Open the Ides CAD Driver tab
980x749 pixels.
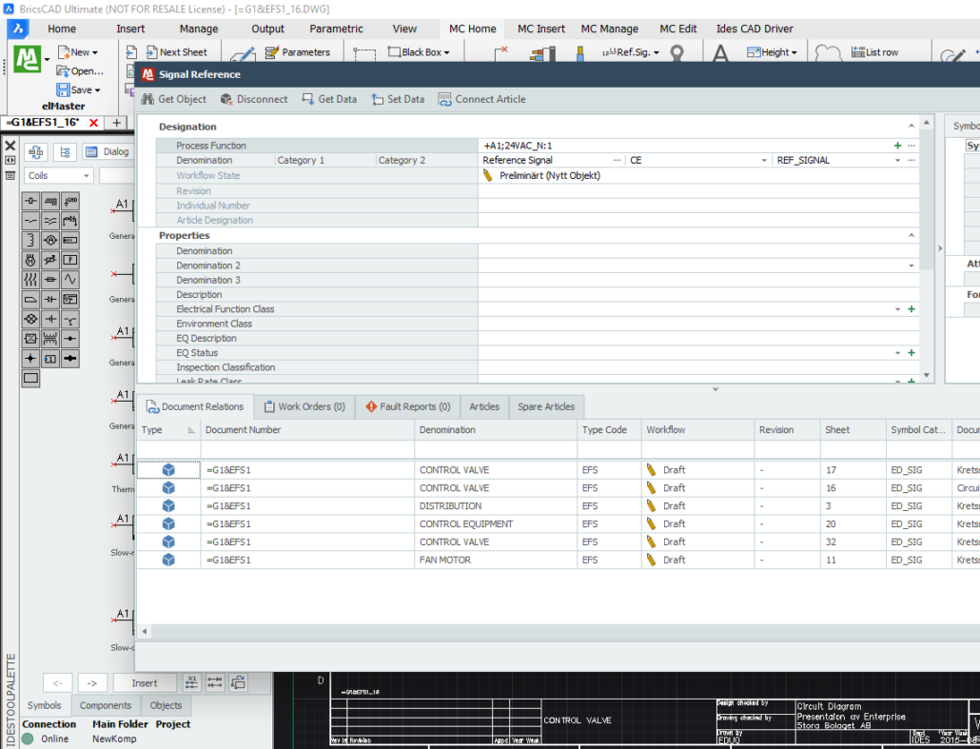click(755, 29)
